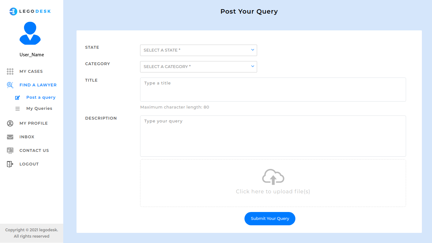Image resolution: width=432 pixels, height=243 pixels.
Task: Click the DESCRIPTION field label
Action: (101, 118)
